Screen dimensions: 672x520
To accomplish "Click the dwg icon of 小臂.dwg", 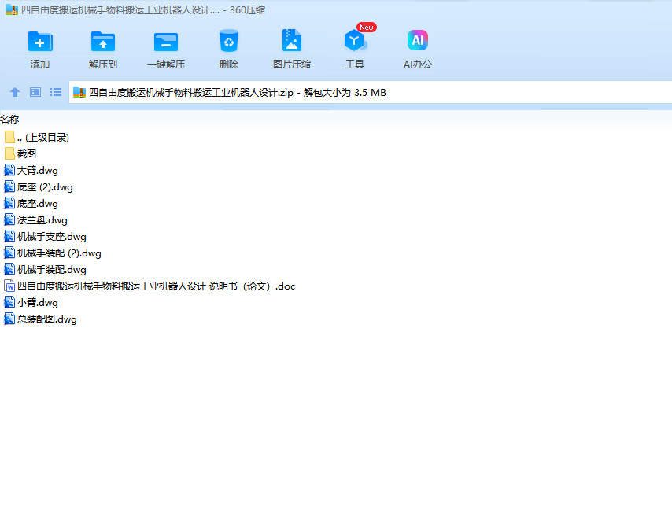I will 9,302.
